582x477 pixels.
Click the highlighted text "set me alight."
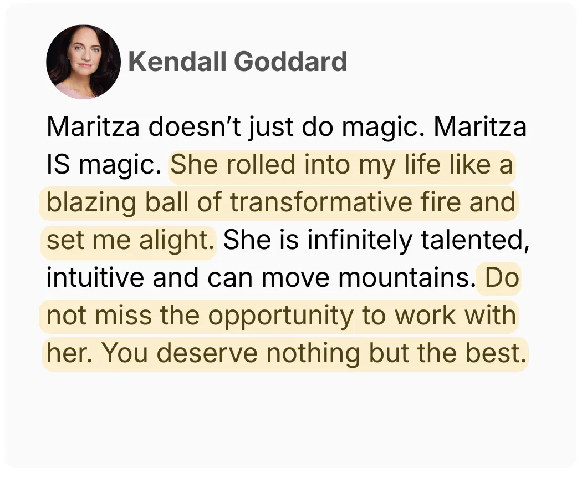click(130, 241)
